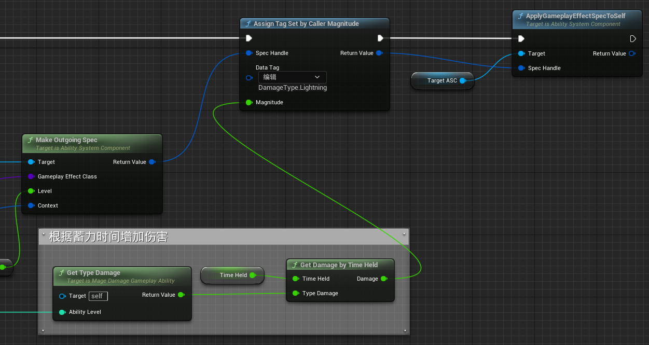Screen dimensions: 649x345
Task: Select the 根据蓄力时间增加伤害 comment title
Action: click(x=108, y=237)
